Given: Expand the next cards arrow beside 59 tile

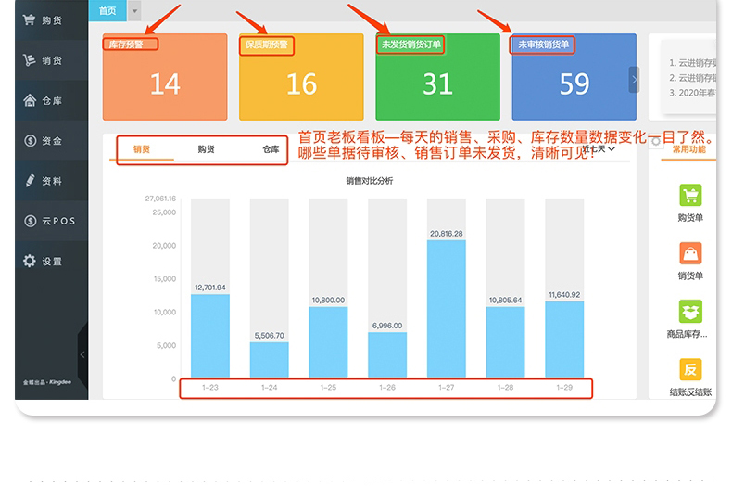Looking at the screenshot, I should (634, 80).
